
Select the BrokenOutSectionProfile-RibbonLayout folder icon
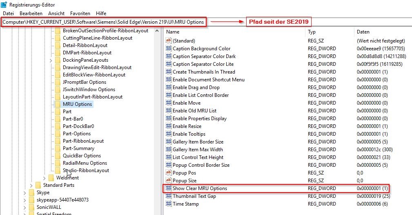pos(58,31)
